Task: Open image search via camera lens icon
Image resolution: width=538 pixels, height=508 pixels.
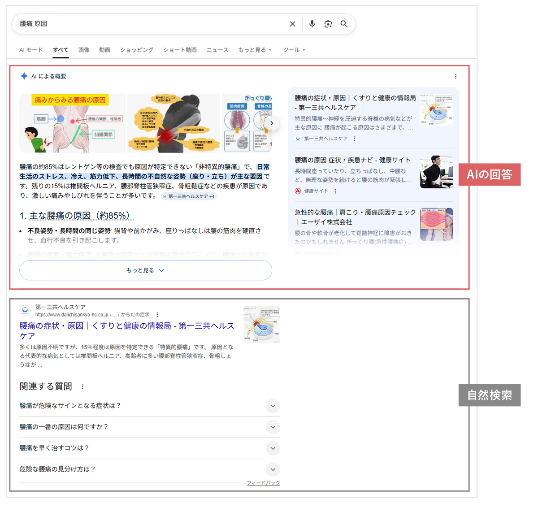Action: point(328,24)
